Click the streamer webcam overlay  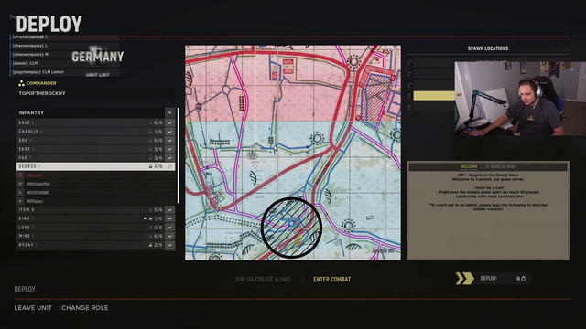[520, 99]
